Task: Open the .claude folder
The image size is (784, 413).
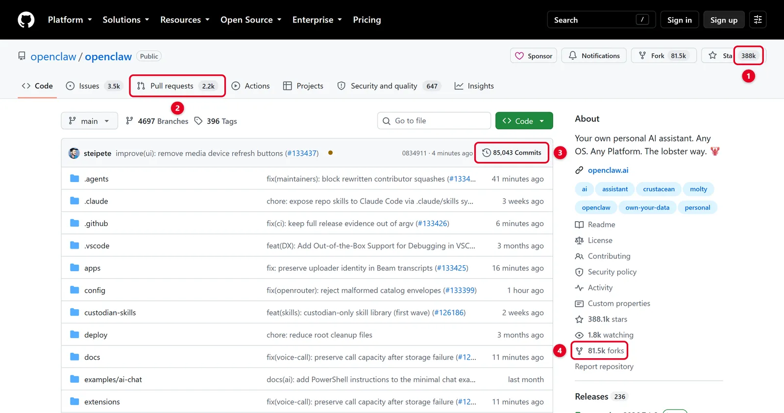Action: tap(96, 201)
